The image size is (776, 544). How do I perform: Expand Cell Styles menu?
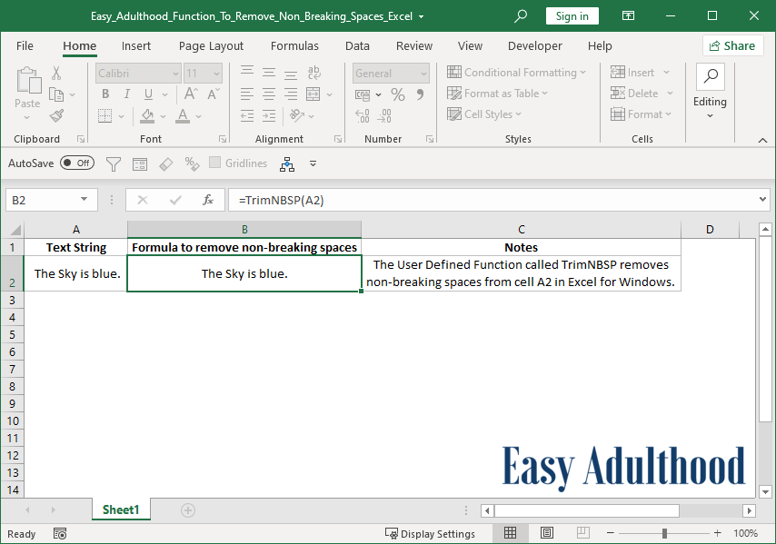(x=484, y=114)
